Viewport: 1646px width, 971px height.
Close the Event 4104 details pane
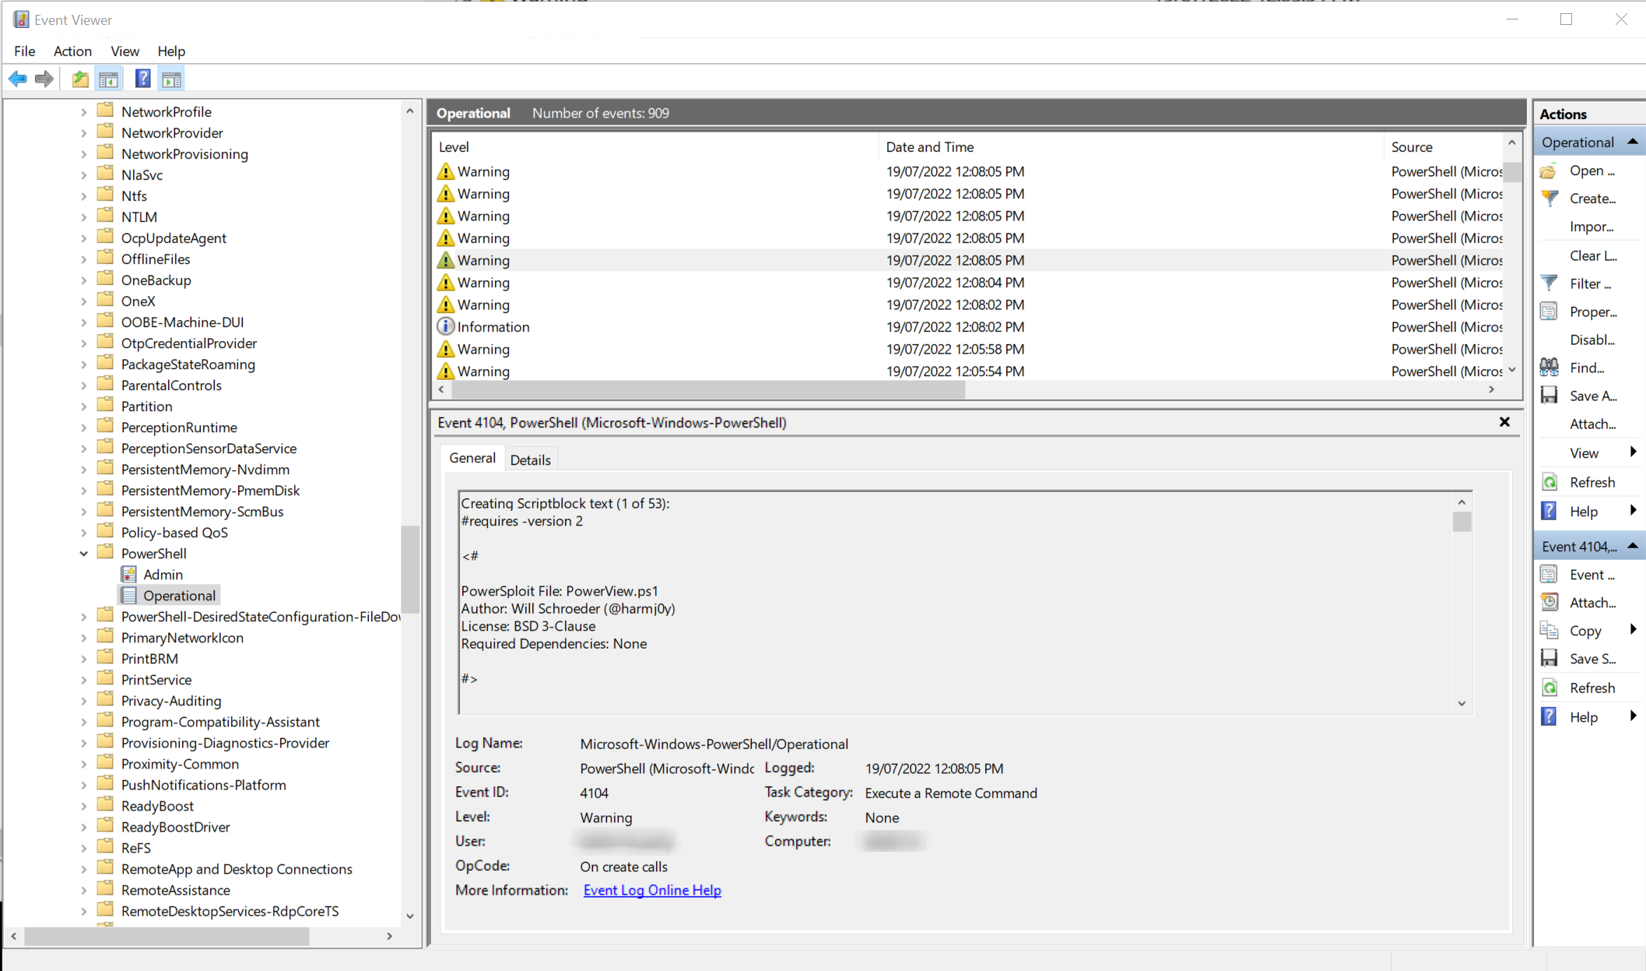[x=1504, y=422]
